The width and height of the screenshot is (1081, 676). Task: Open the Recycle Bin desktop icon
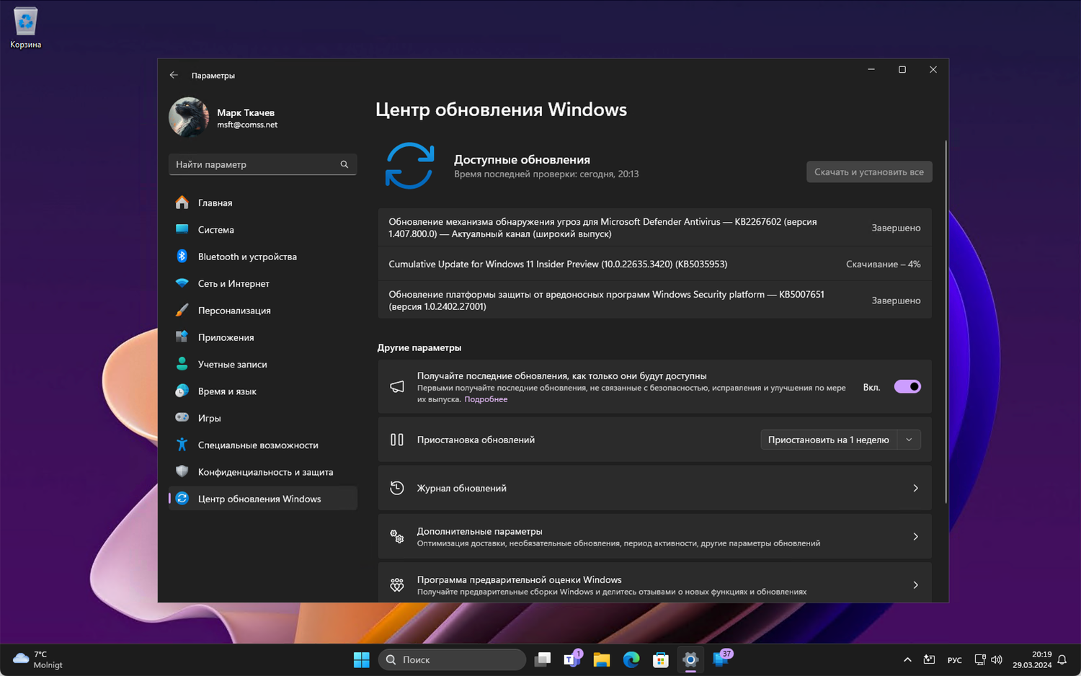[x=25, y=28]
